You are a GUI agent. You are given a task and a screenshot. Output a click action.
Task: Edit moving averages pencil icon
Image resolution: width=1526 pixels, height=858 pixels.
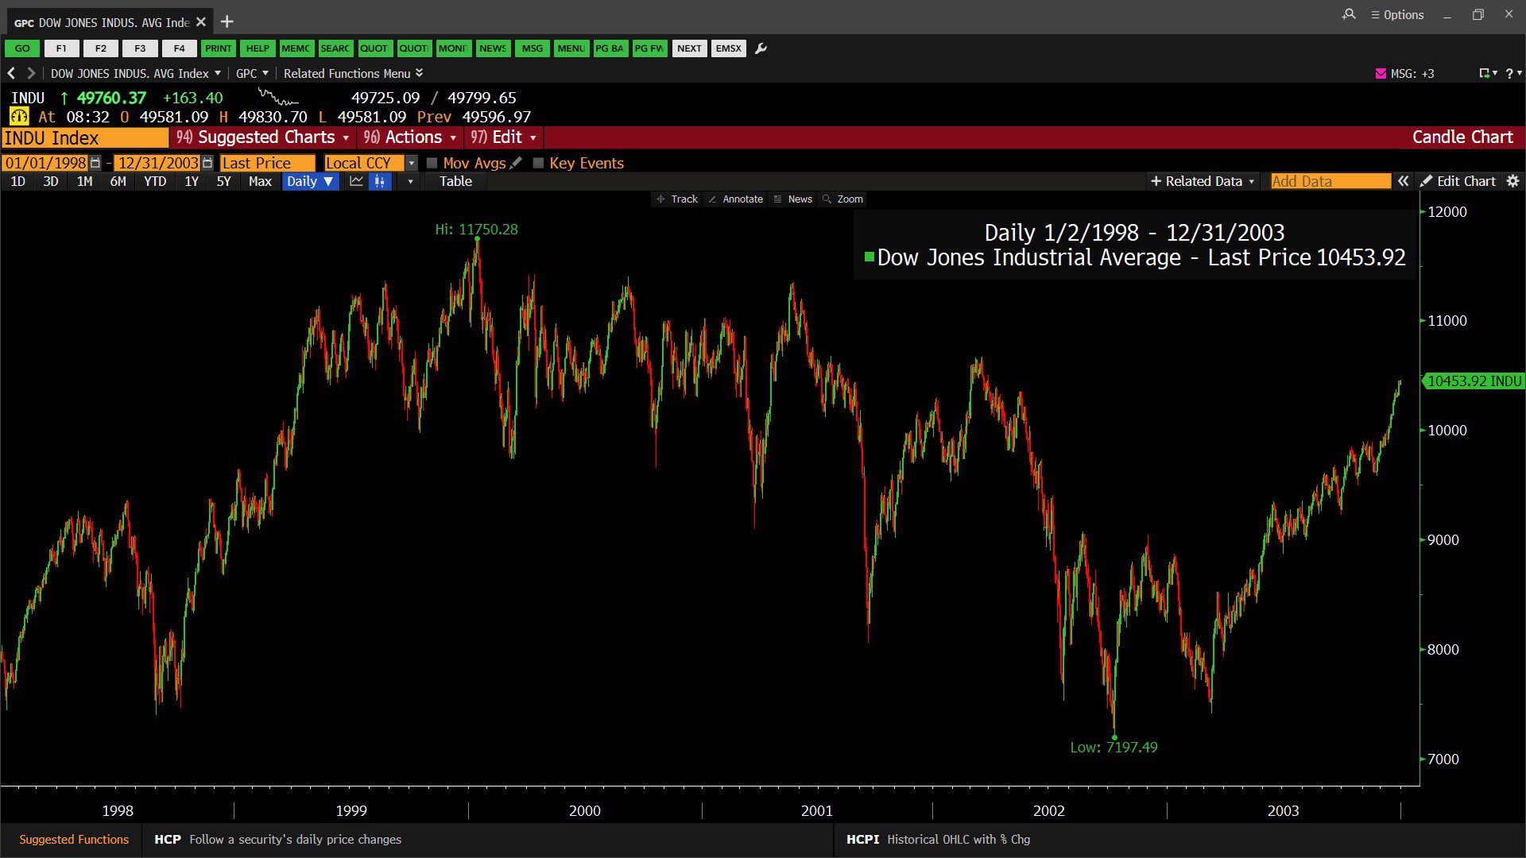click(x=516, y=163)
